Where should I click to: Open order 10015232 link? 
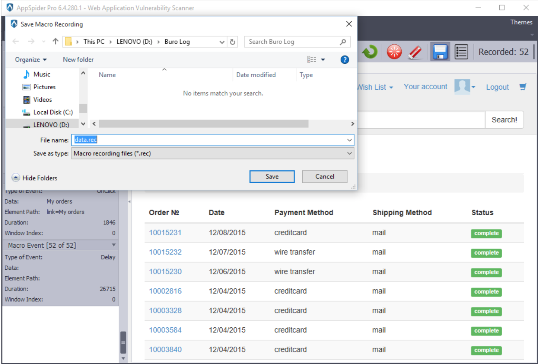click(x=165, y=252)
